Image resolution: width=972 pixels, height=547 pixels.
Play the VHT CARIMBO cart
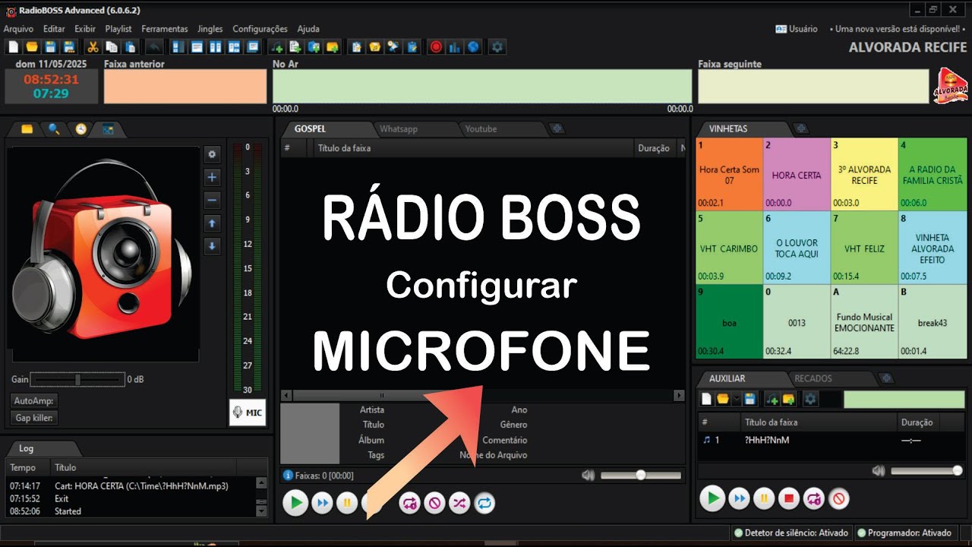729,248
